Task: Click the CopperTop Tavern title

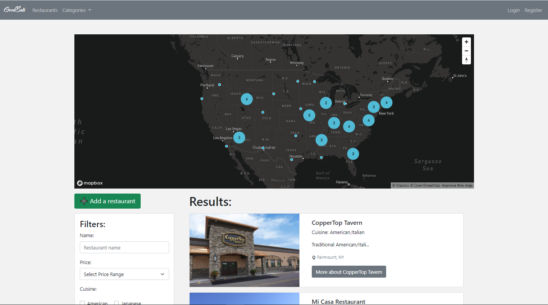Action: (337, 222)
